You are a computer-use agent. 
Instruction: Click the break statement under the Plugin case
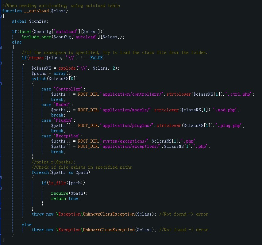coord(58,131)
